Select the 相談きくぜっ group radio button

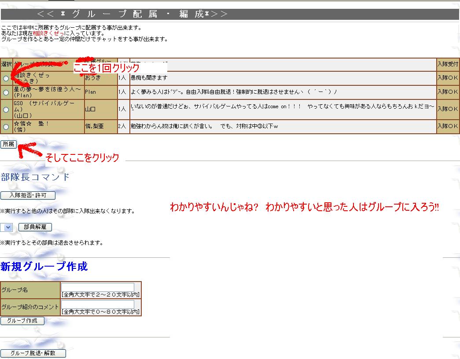click(6, 78)
